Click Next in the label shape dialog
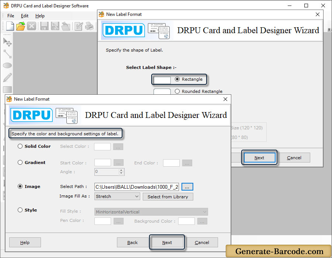The width and height of the screenshot is (332, 258). (x=259, y=158)
